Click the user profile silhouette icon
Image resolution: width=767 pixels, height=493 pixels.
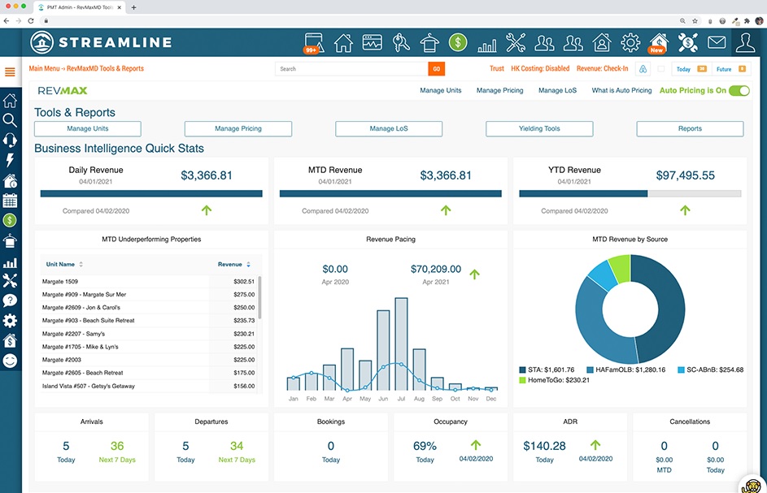point(746,42)
